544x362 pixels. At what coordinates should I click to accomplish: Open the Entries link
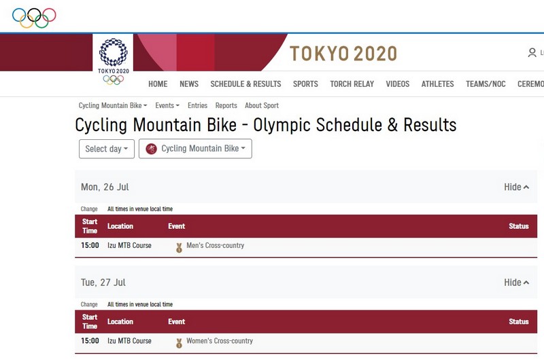tap(197, 106)
